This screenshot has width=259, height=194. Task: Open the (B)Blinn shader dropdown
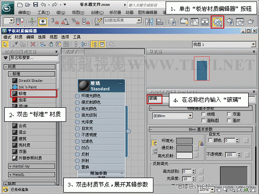coord(173,116)
